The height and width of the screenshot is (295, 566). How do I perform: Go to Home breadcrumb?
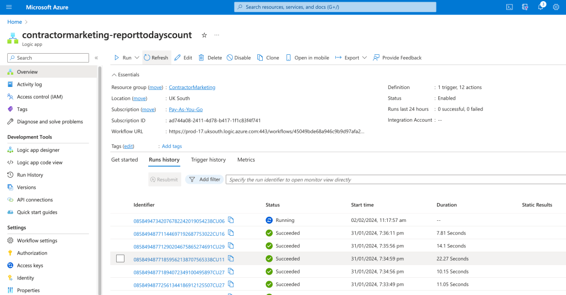[x=14, y=22]
